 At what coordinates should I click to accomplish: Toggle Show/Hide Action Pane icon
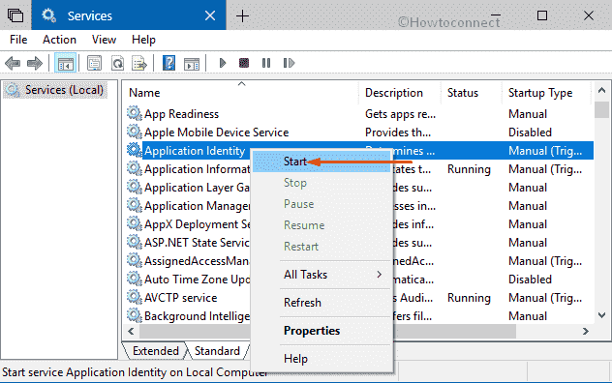tap(192, 64)
